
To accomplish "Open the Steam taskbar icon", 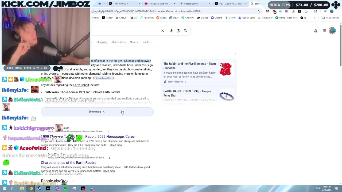I will [x=39, y=189].
